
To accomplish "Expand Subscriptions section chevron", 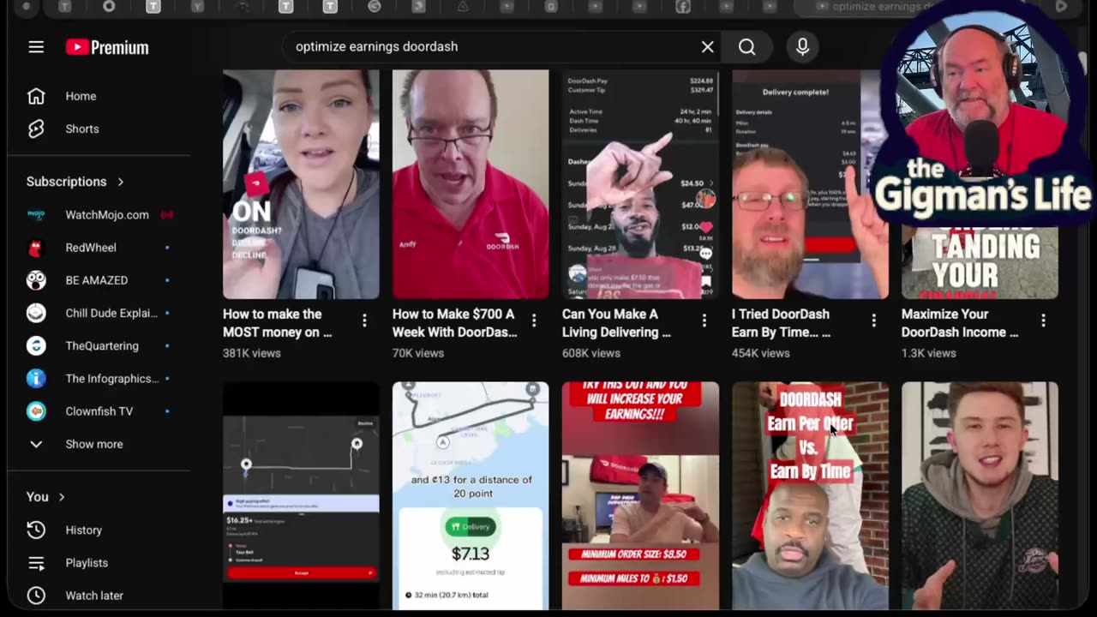I will (121, 182).
